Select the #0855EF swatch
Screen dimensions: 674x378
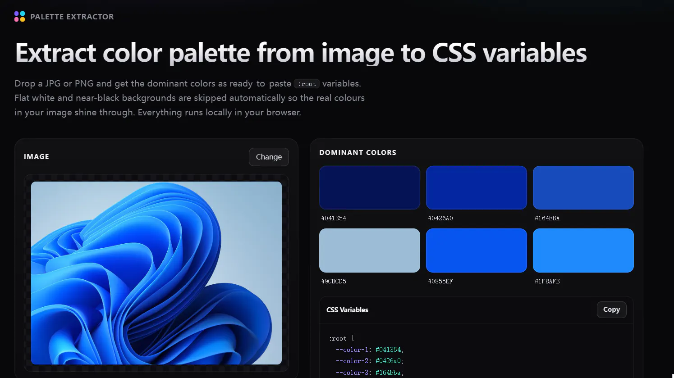(477, 250)
